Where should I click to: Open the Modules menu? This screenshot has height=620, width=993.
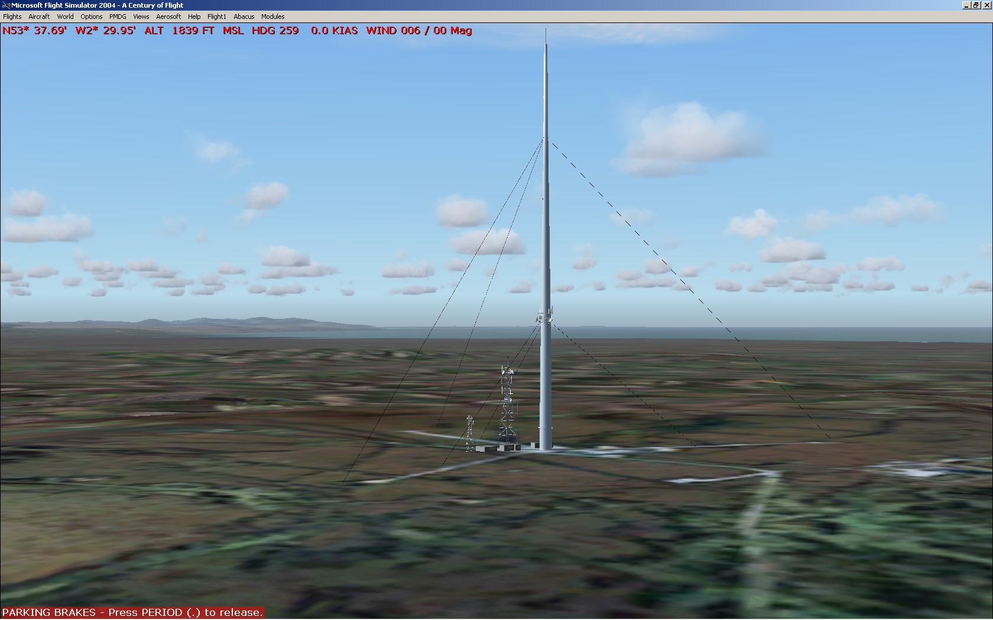(x=272, y=17)
